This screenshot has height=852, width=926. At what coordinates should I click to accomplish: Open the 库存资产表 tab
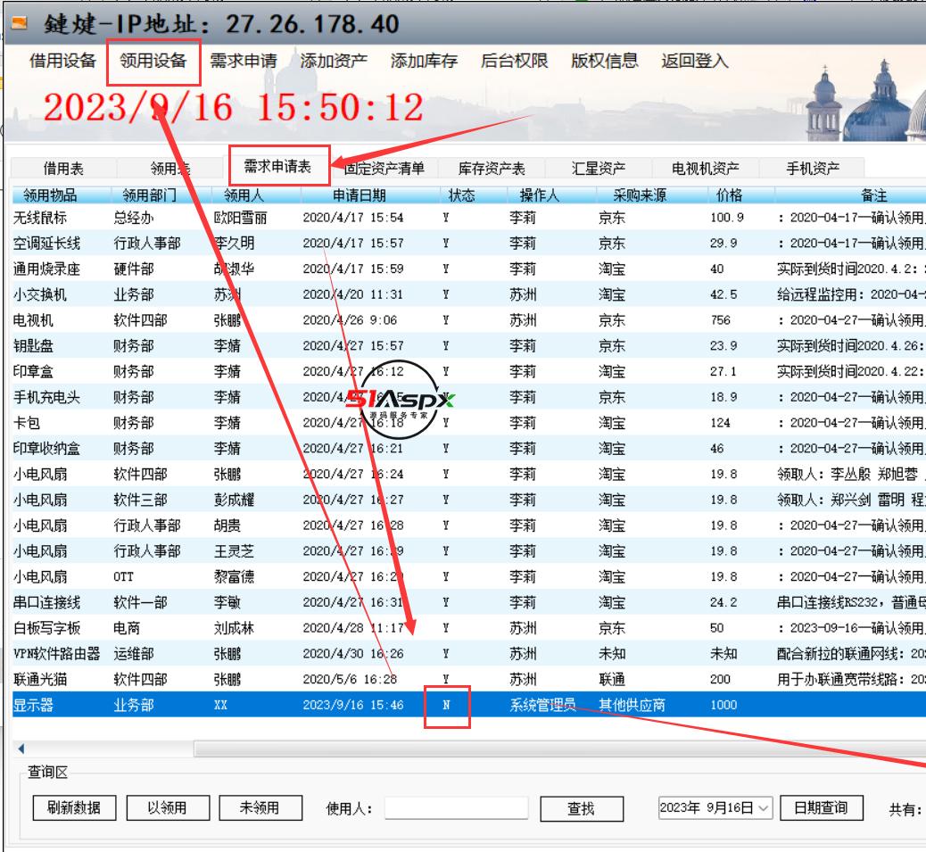493,162
